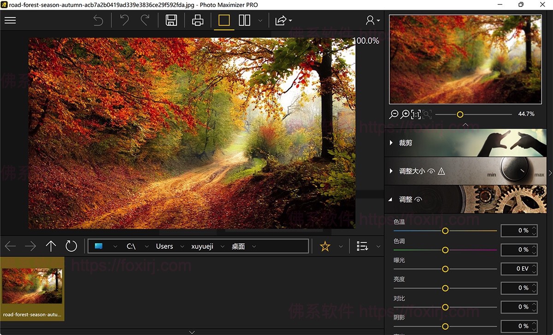The image size is (553, 335).
Task: Collapse the 调整 panel
Action: (x=391, y=199)
